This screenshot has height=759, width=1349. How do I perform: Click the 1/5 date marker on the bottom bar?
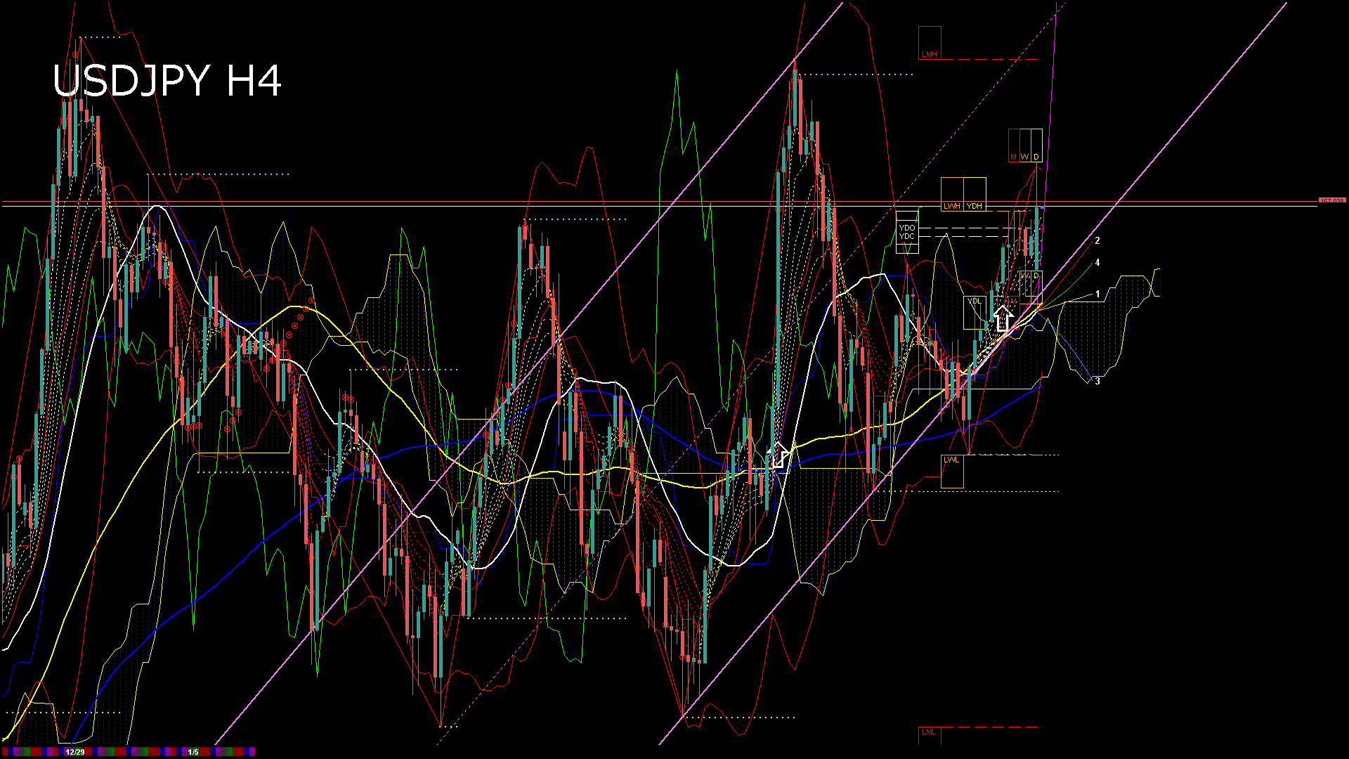click(x=193, y=751)
